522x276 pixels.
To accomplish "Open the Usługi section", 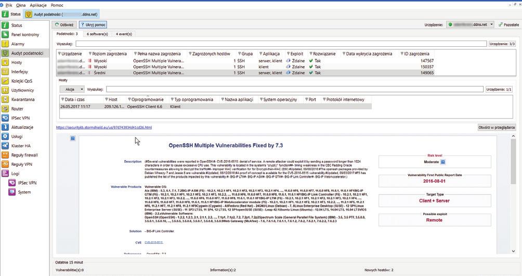I will (x=17, y=137).
